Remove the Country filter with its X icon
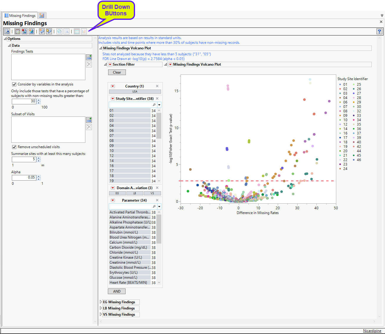 tap(157, 86)
